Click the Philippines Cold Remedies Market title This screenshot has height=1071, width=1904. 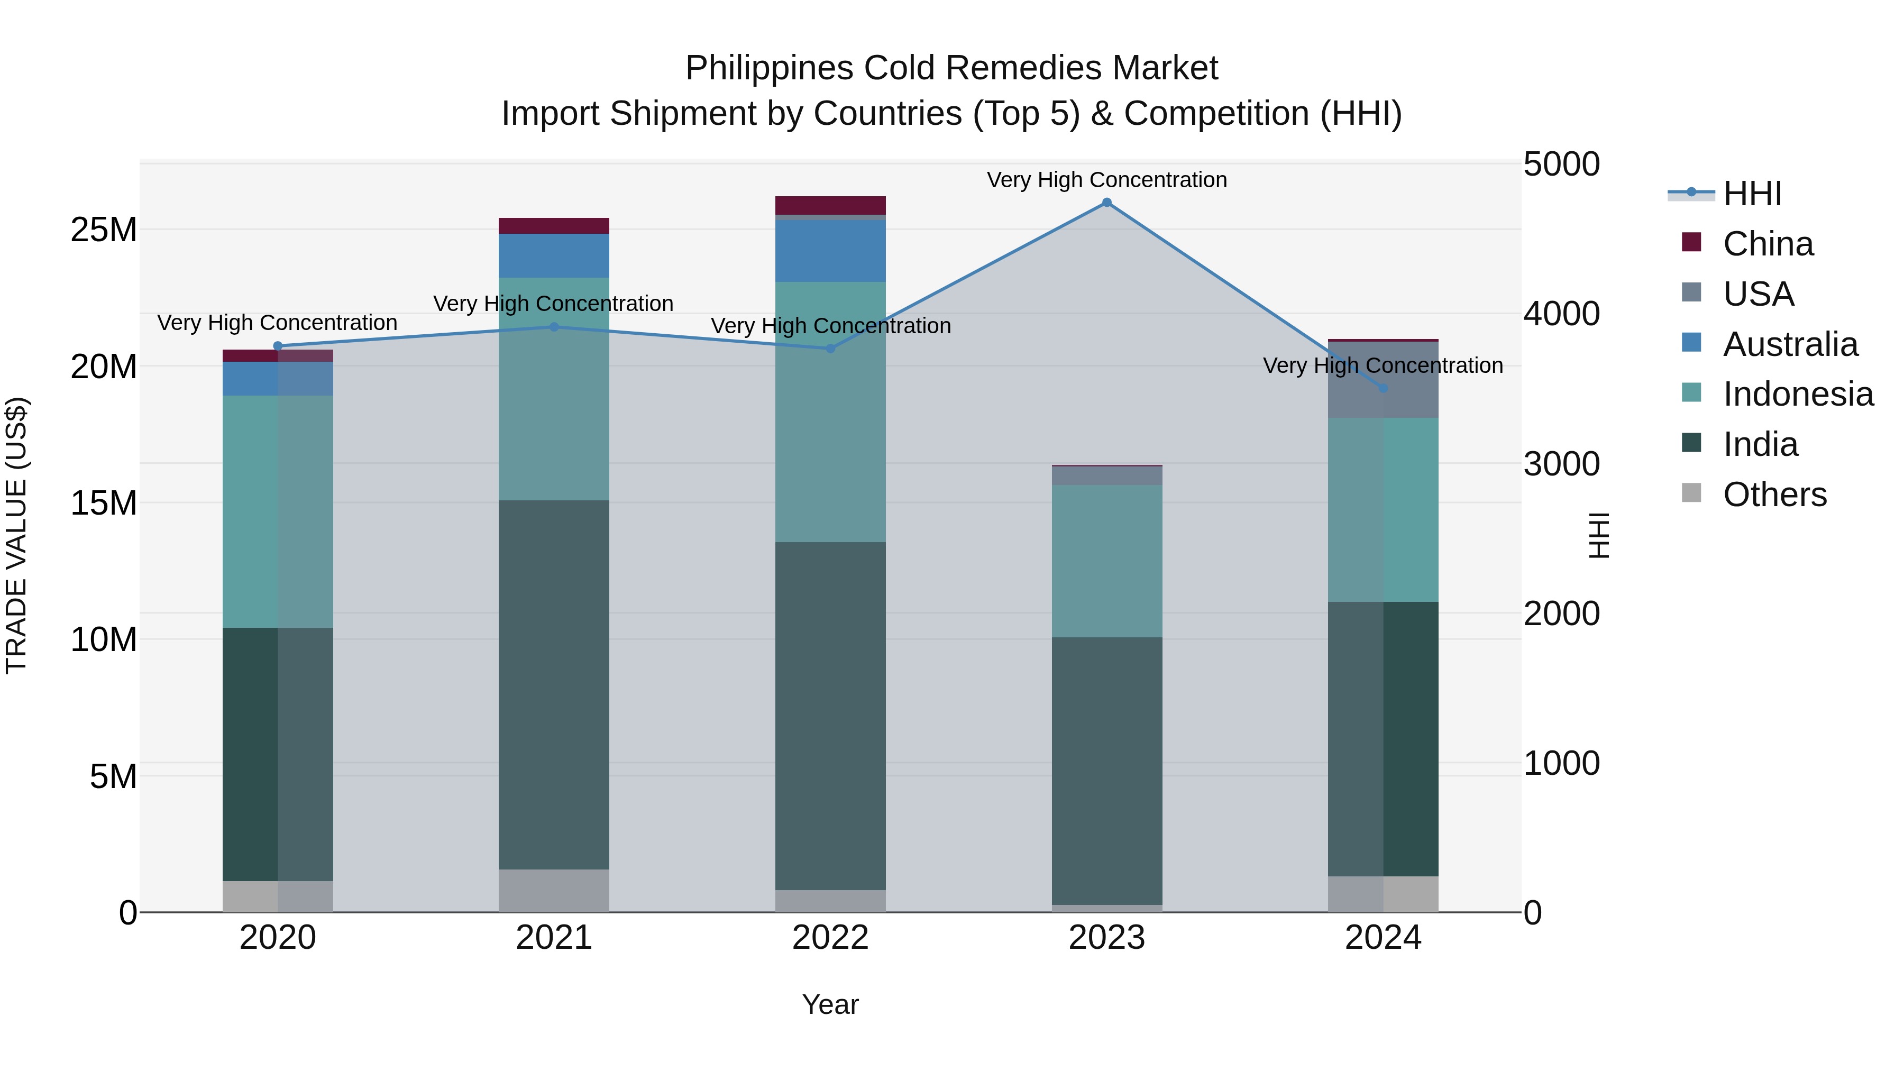coord(952,68)
